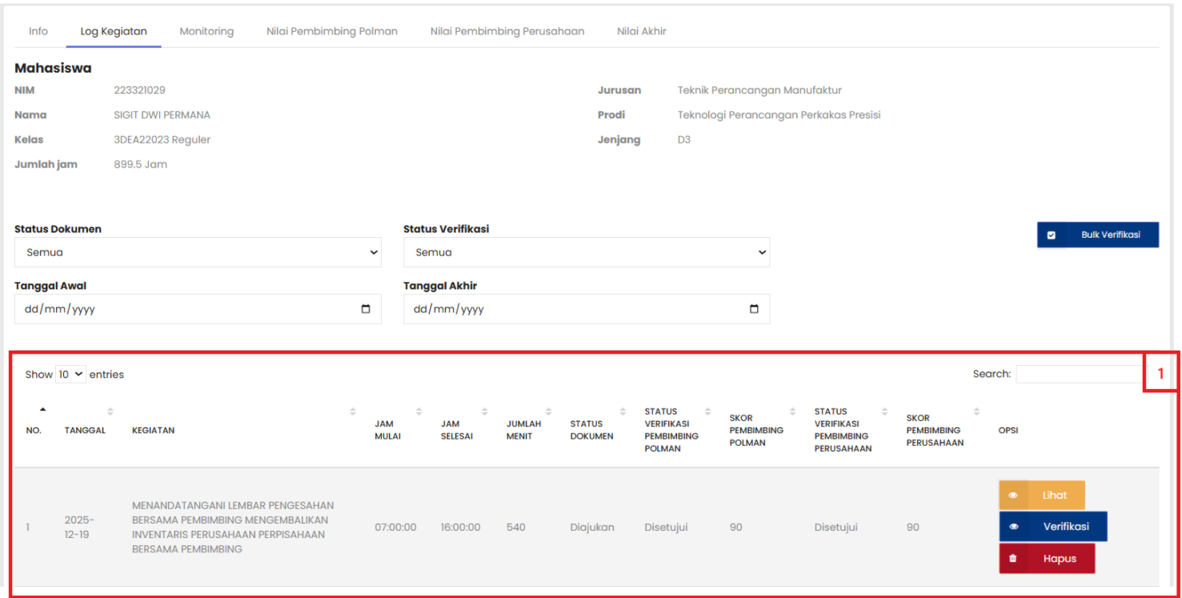This screenshot has width=1182, height=598.
Task: Go to Nilai Pembimbing Polman tab
Action: (332, 31)
